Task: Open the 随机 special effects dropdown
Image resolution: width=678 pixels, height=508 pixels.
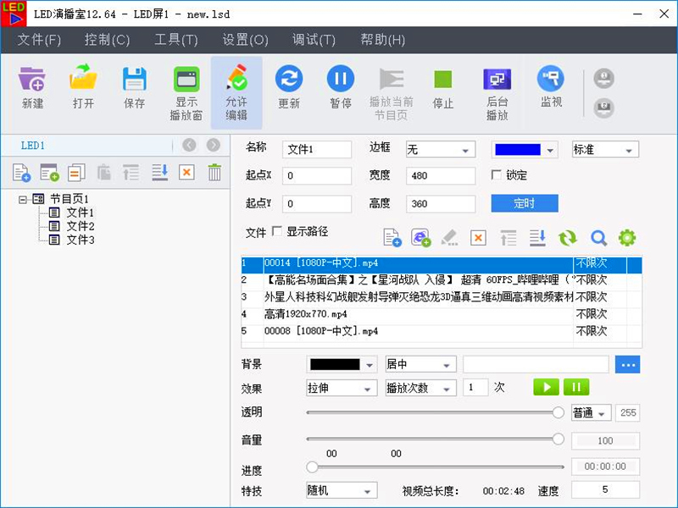Action: [341, 490]
